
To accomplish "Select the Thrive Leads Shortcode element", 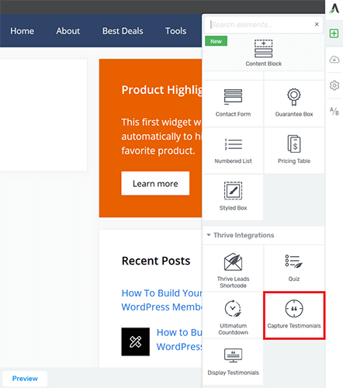I will tap(233, 268).
